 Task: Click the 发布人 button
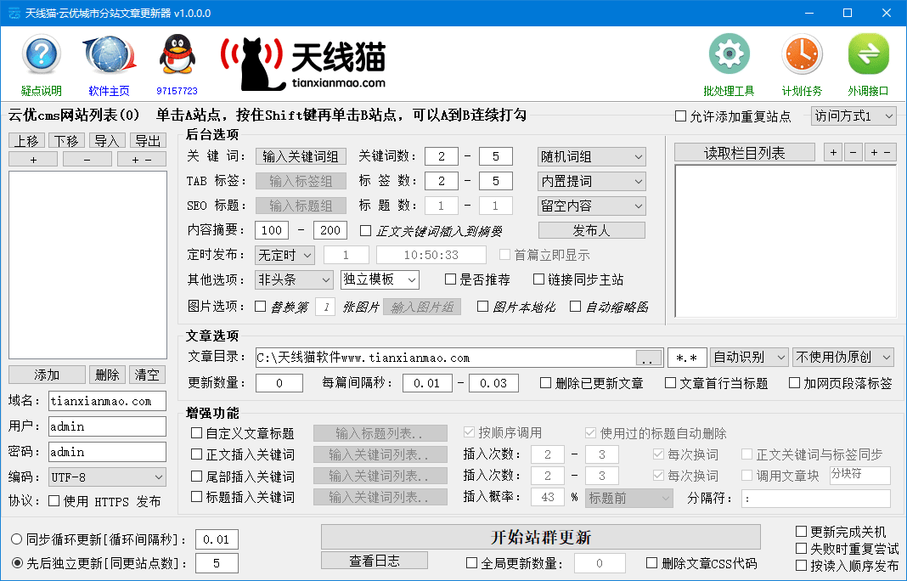(x=592, y=230)
